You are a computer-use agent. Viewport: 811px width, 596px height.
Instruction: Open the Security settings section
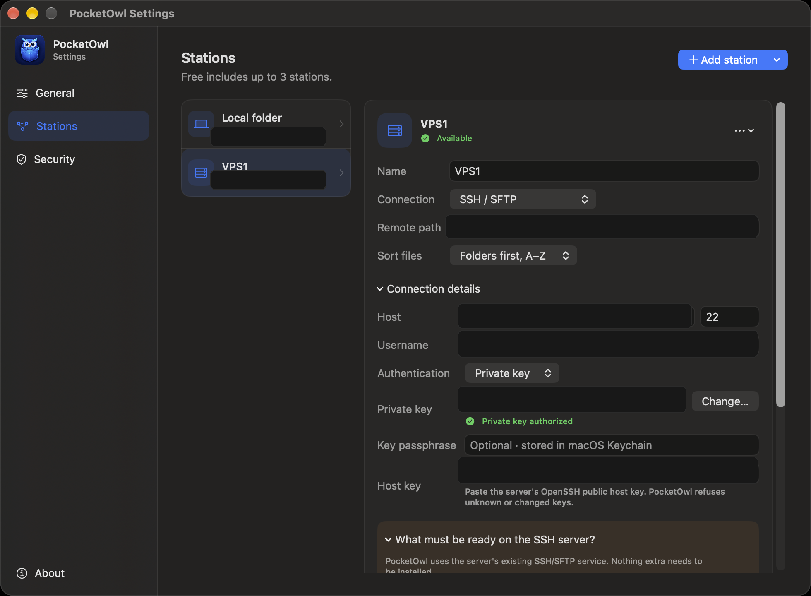tap(79, 159)
